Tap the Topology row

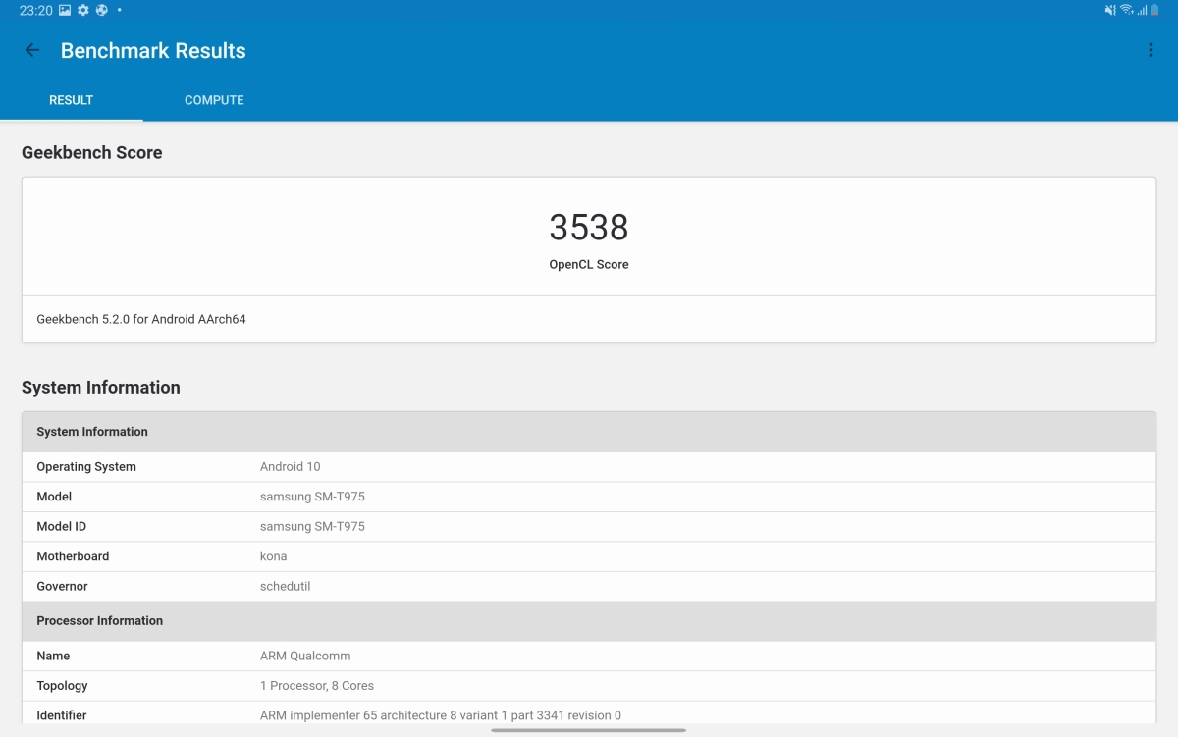tap(589, 686)
